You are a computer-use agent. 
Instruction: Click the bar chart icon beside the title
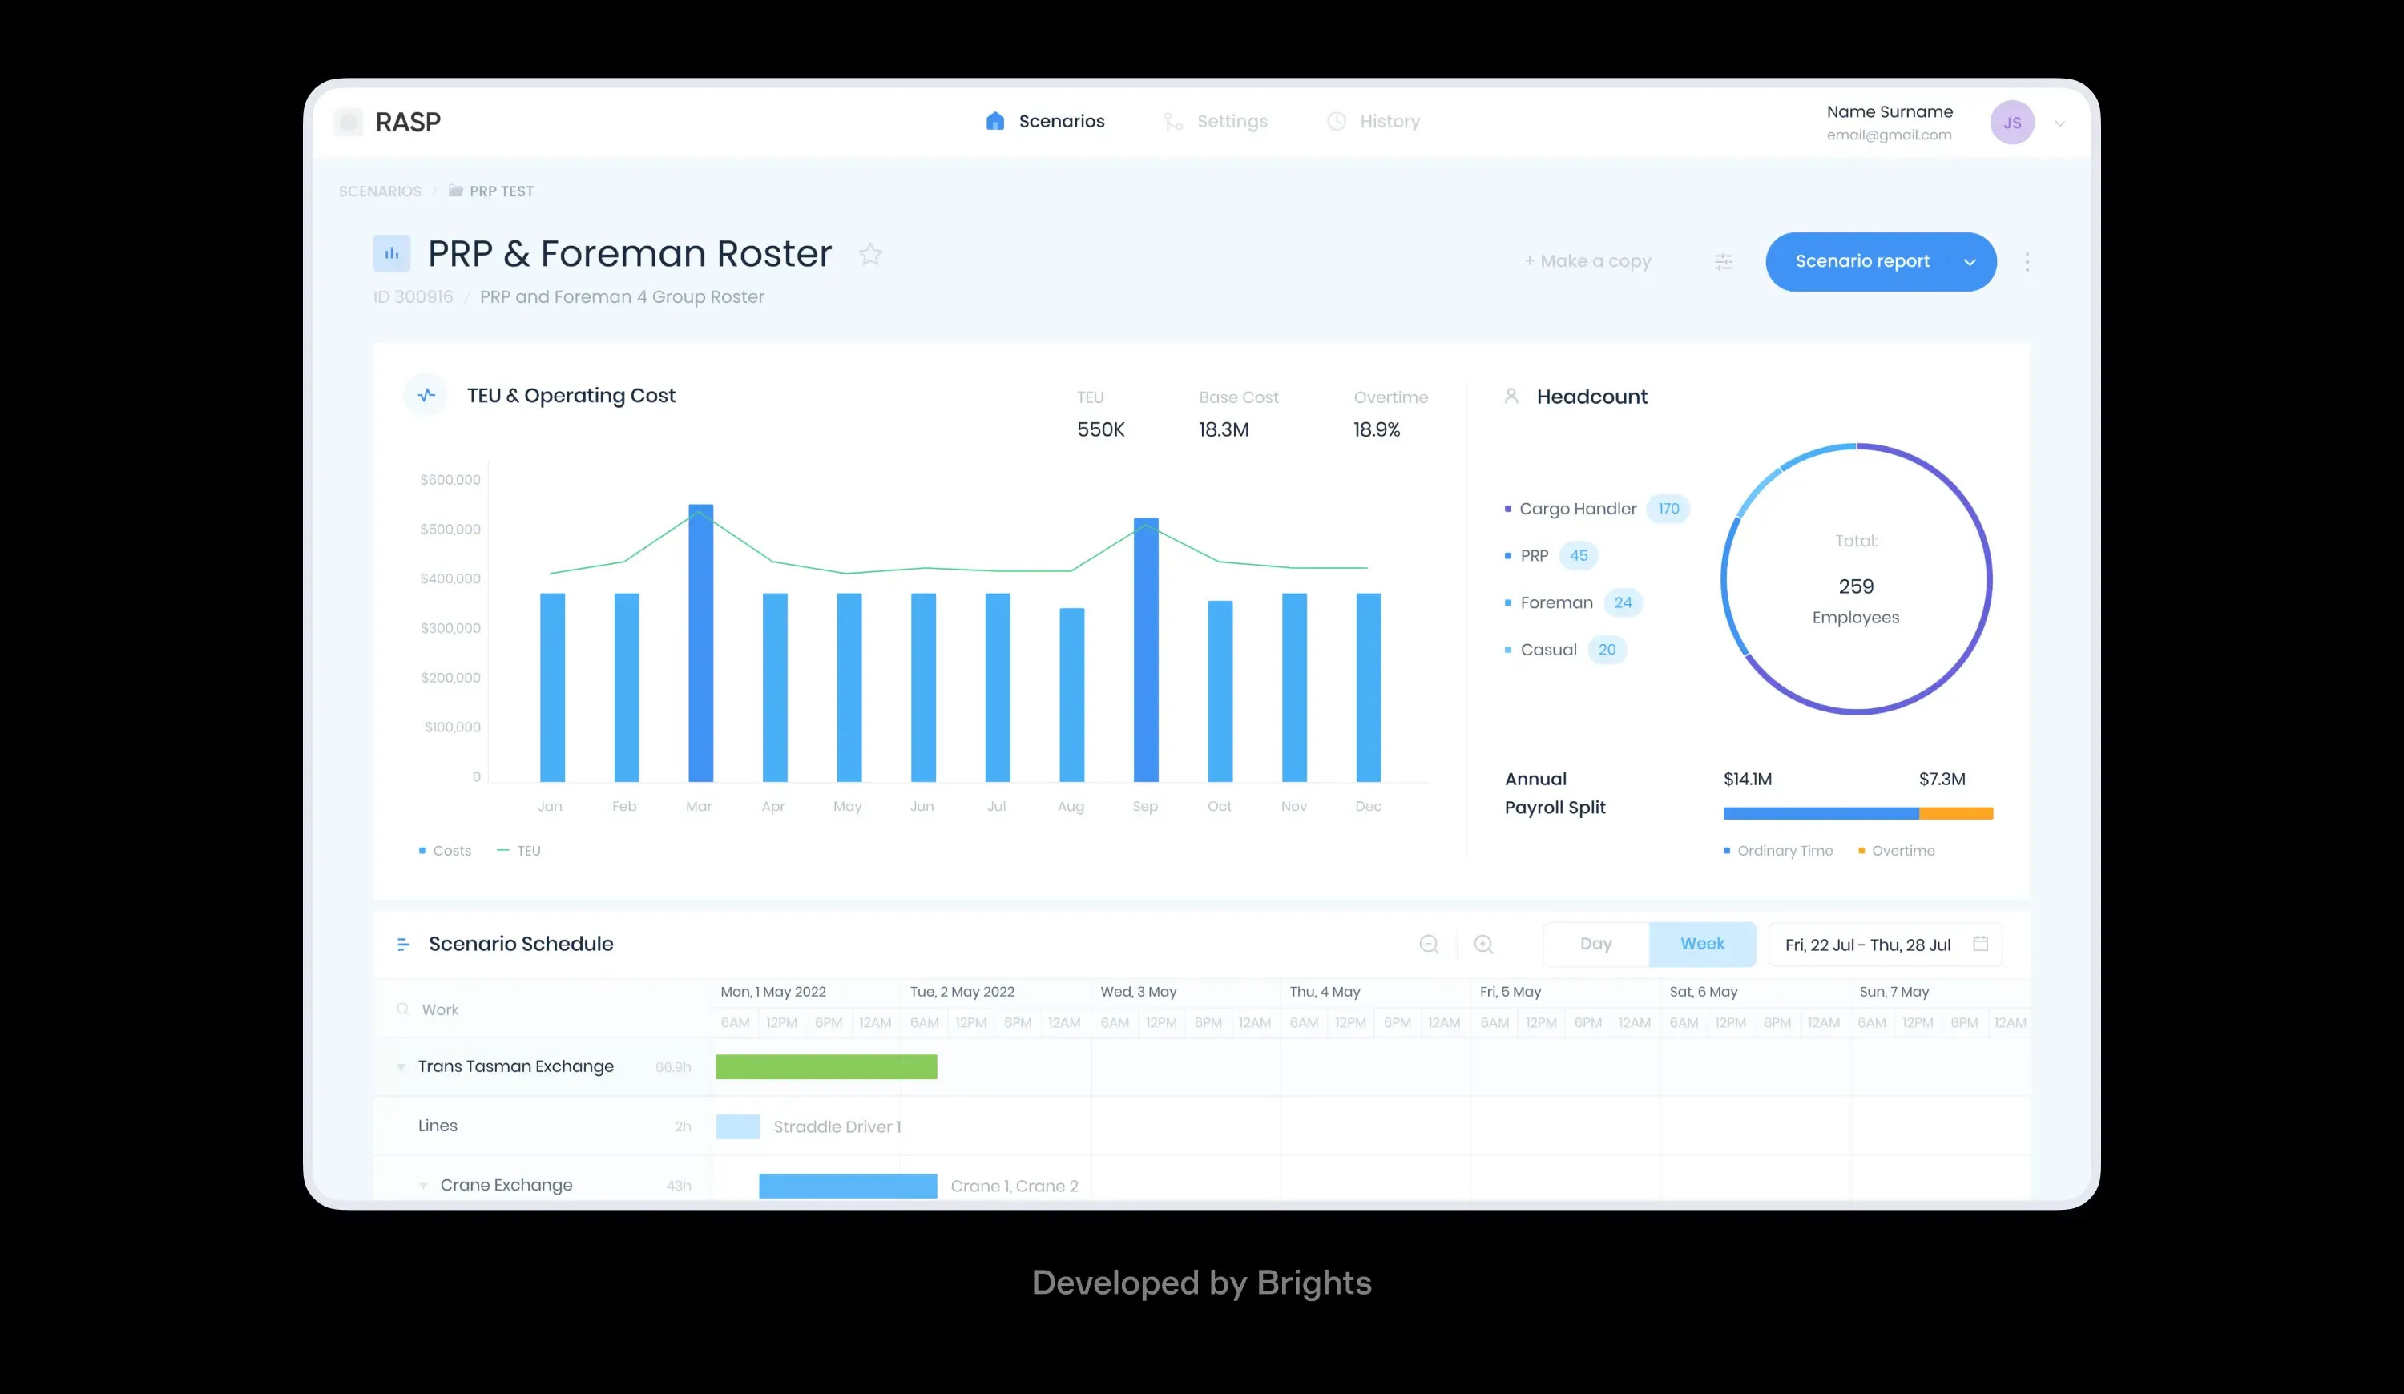(x=391, y=254)
